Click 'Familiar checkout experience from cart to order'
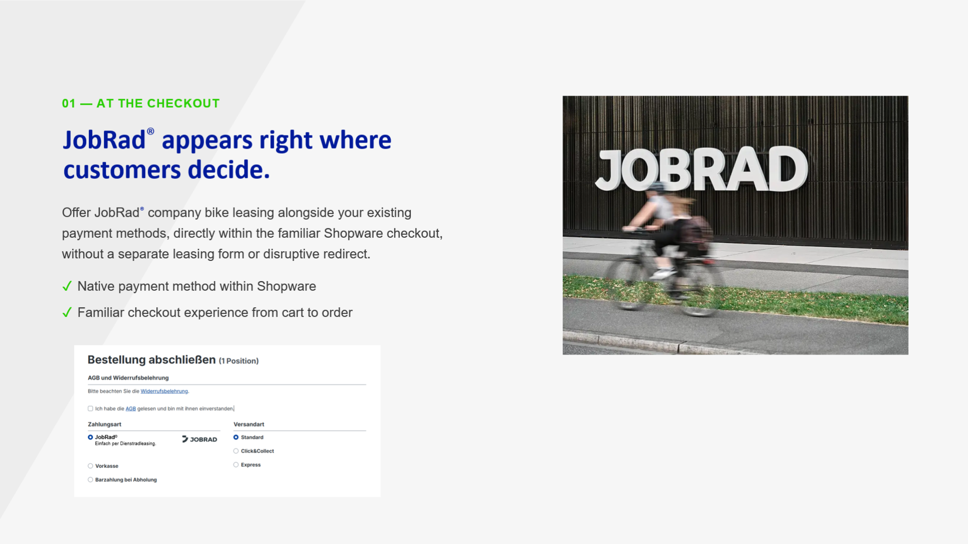This screenshot has height=544, width=968. 215,312
